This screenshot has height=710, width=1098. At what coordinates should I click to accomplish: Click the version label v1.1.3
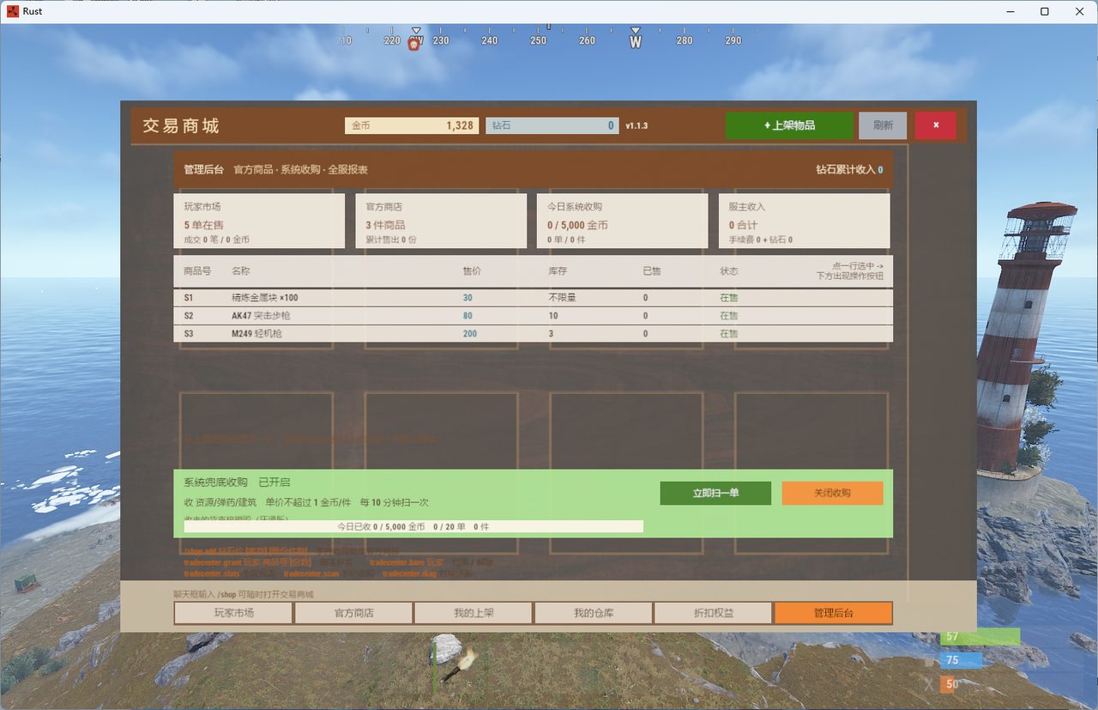coord(636,126)
